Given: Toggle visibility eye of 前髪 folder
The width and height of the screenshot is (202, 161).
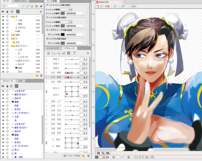Looking at the screenshot, I should 3,35.
